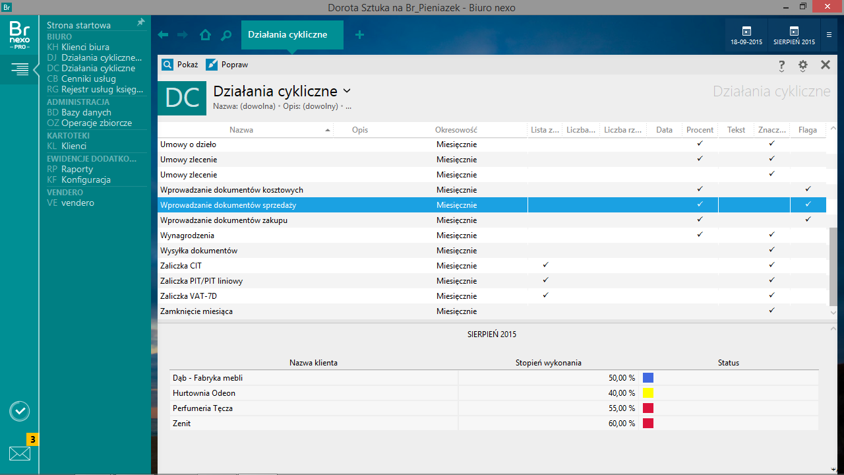This screenshot has width=844, height=475.
Task: Click the Pokaż button
Action: pyautogui.click(x=180, y=65)
